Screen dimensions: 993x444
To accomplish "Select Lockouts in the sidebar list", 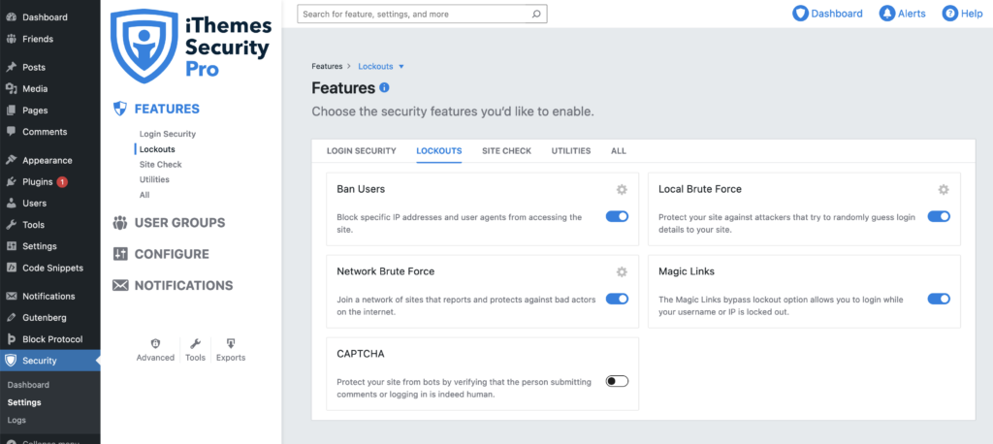I will (157, 149).
